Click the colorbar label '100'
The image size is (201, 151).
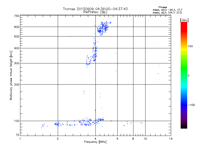(x=190, y=46)
